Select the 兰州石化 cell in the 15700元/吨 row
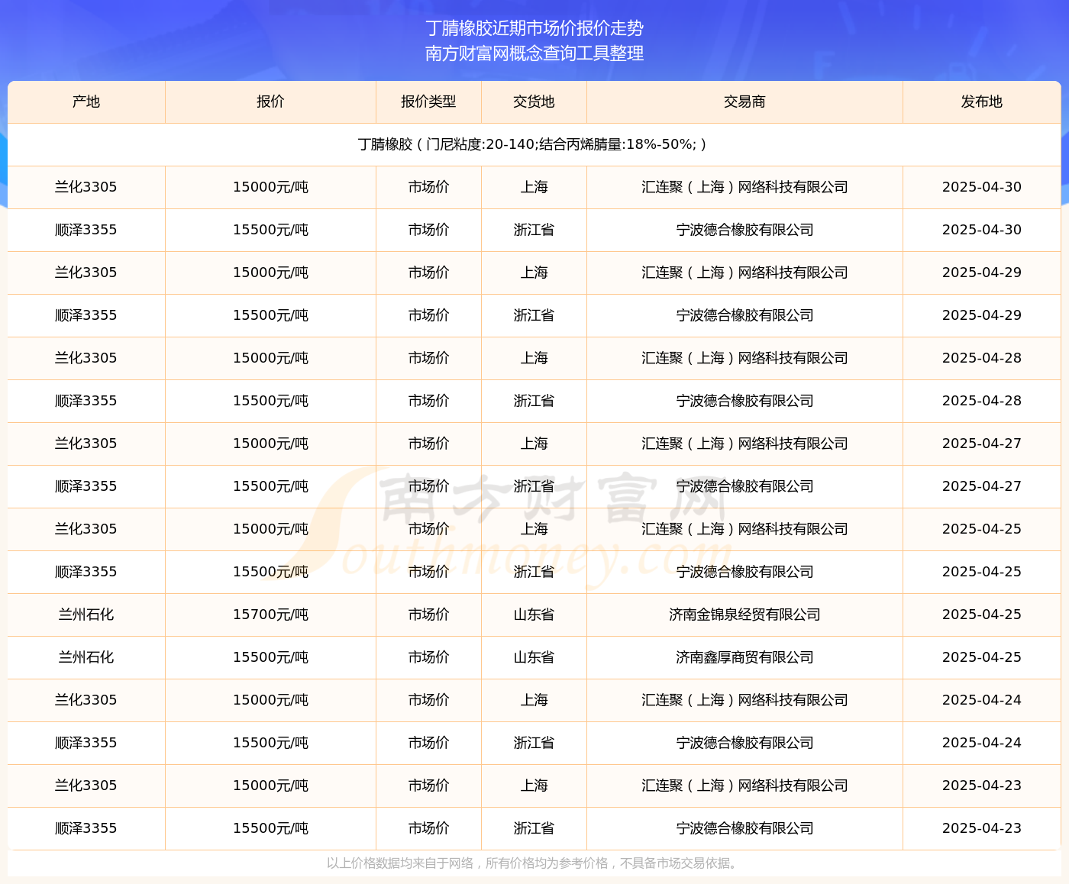This screenshot has height=884, width=1069. [x=86, y=615]
